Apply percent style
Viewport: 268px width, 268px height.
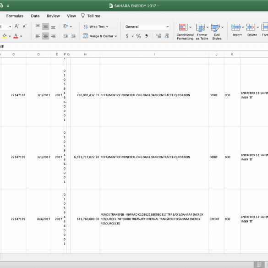(x=139, y=36)
